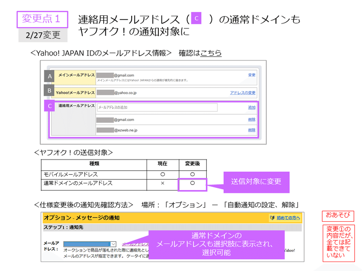Open the こちら confirmation link
The width and height of the screenshot is (362, 271).
(211, 53)
